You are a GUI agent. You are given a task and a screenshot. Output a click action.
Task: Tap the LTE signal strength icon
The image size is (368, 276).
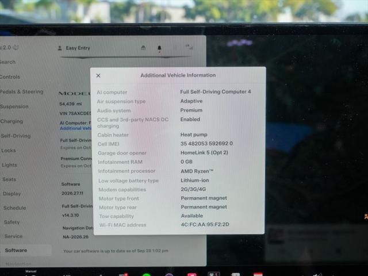pos(189,47)
